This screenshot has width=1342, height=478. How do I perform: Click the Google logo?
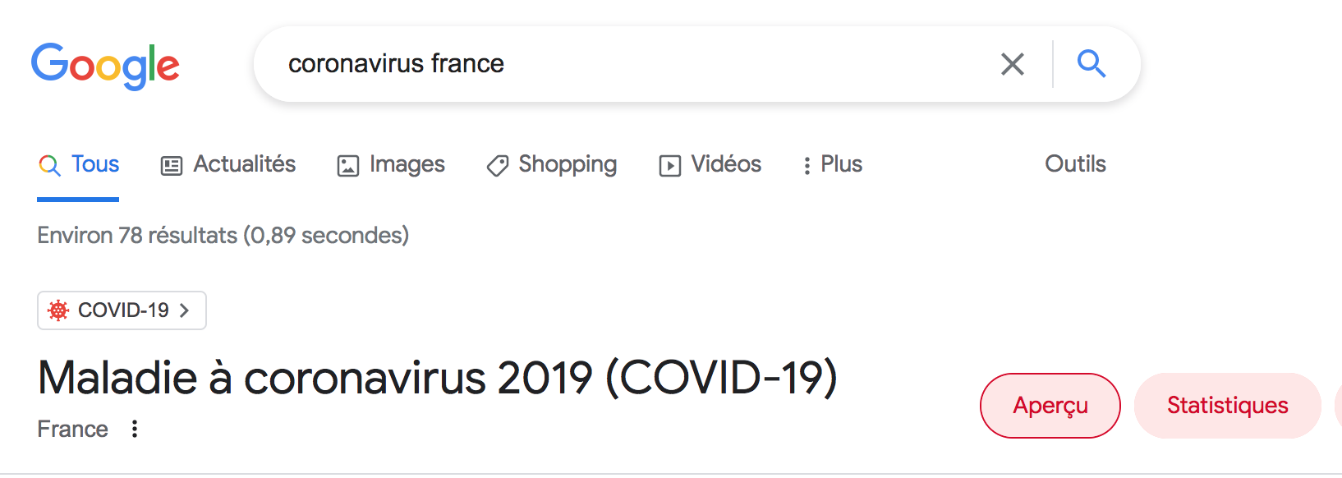(105, 66)
